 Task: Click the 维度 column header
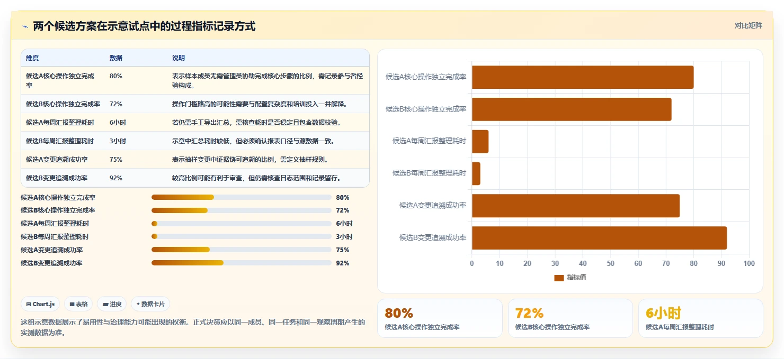32,58
